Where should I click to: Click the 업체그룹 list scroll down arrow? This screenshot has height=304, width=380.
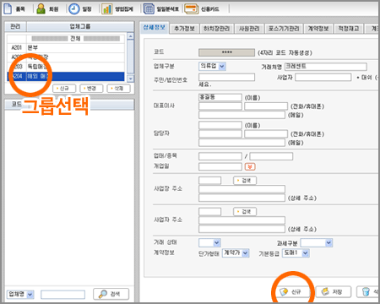pyautogui.click(x=130, y=79)
